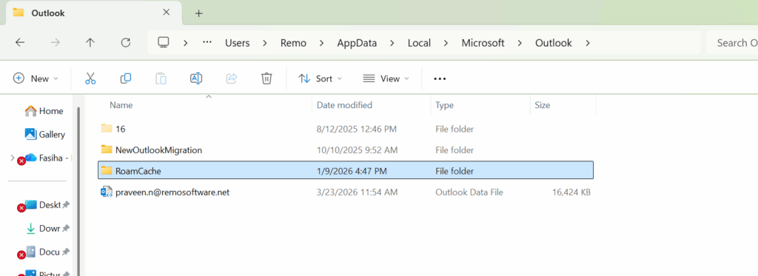The image size is (758, 276).
Task: Open the New item dropdown
Action: click(36, 78)
